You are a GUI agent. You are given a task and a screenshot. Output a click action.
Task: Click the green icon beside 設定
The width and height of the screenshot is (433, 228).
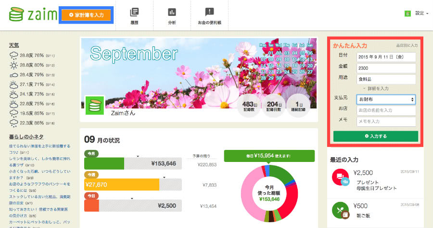pyautogui.click(x=408, y=13)
